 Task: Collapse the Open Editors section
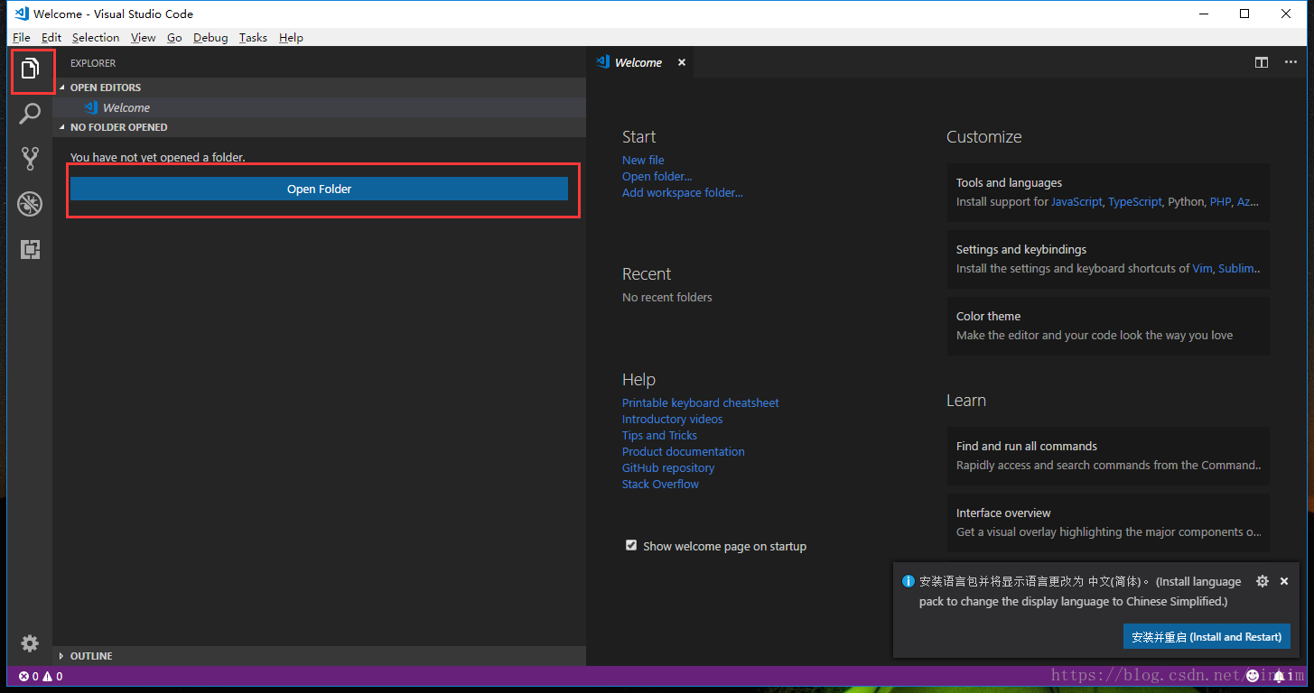[61, 88]
